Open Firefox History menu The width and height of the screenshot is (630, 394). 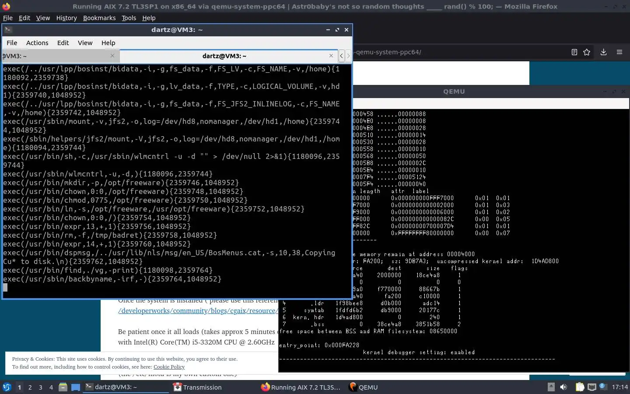point(66,18)
